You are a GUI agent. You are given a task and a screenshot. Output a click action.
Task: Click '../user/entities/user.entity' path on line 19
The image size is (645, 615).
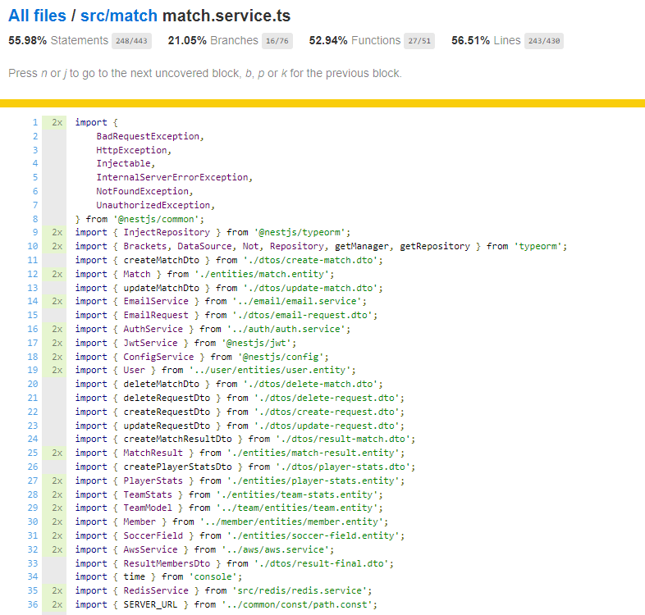click(x=270, y=371)
